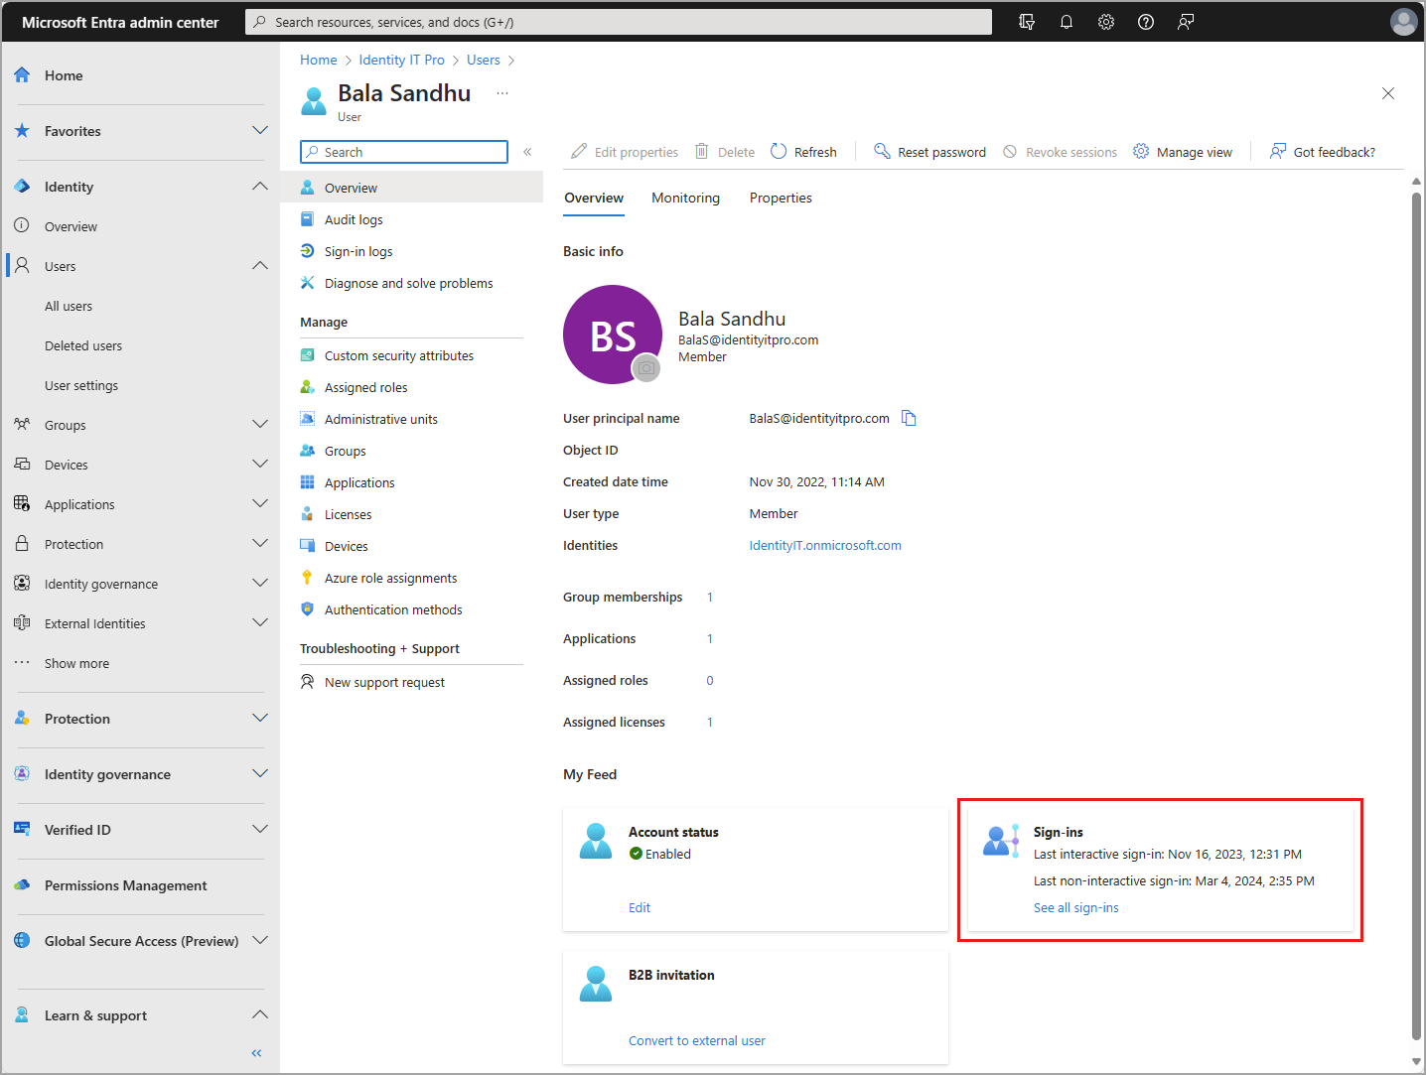Collapse the resource menu pane
The image size is (1426, 1075).
click(x=527, y=152)
